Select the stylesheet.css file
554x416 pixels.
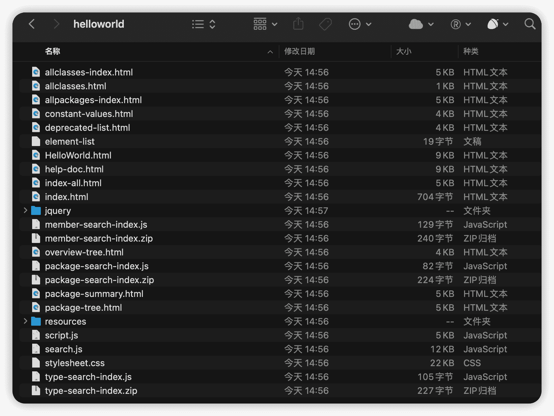(x=75, y=363)
